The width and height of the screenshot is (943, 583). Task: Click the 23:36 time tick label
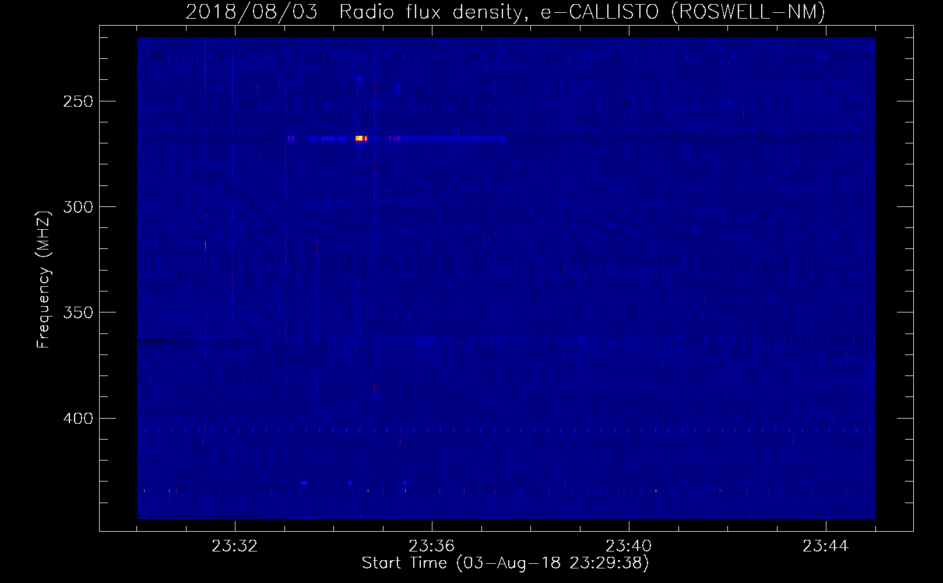431,546
